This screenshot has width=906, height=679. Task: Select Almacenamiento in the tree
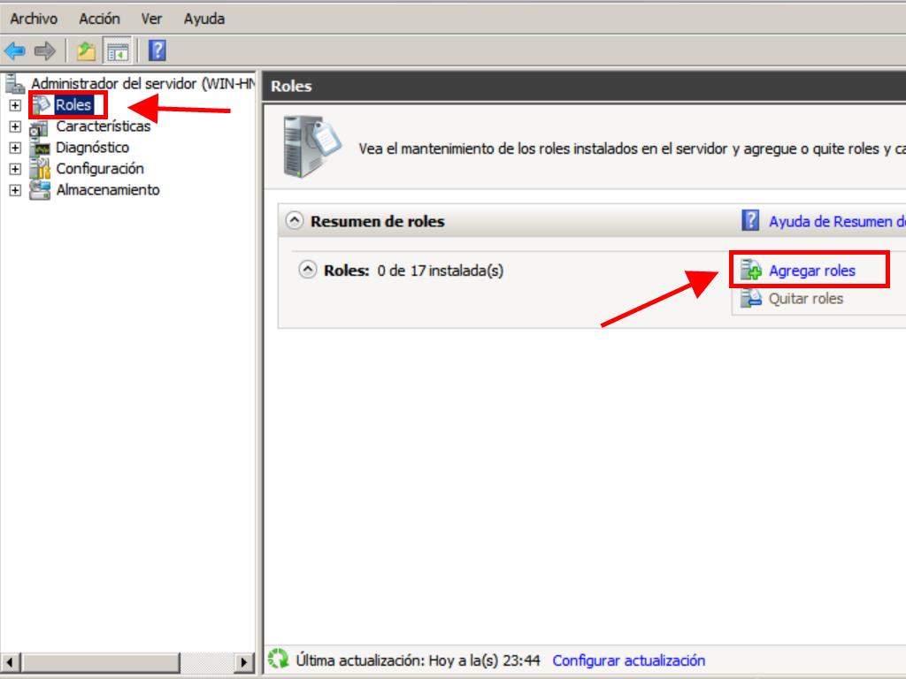[107, 190]
